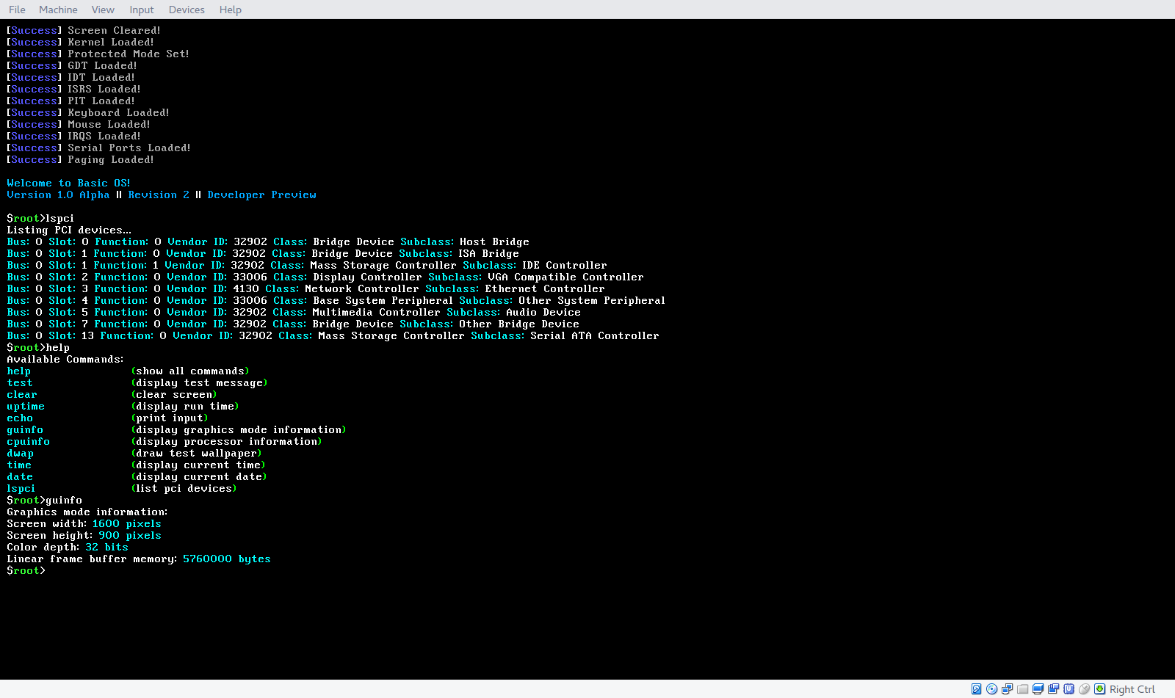Viewport: 1175px width, 698px height.
Task: Click the 'Audio Device' subclass text
Action: [543, 312]
